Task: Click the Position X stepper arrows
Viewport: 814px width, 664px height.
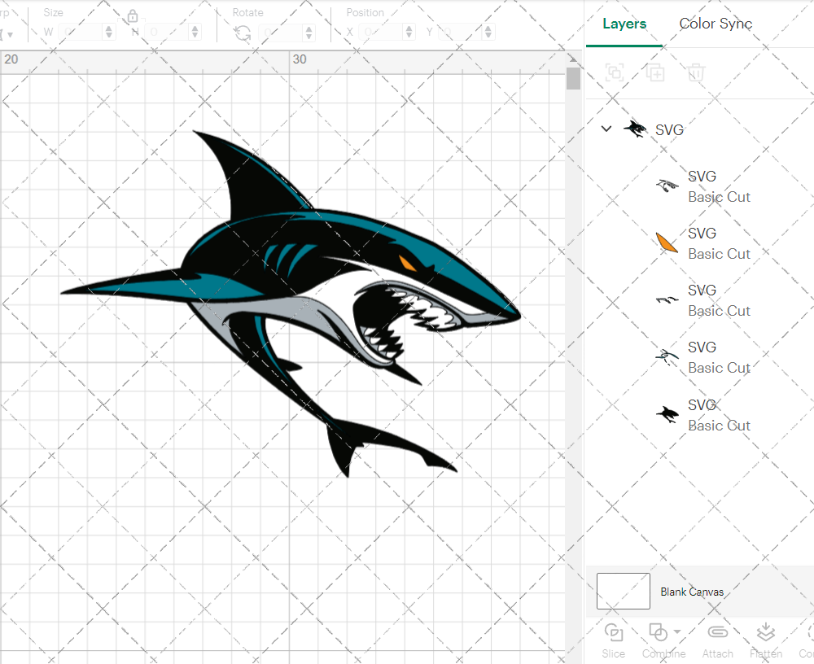Action: point(409,33)
